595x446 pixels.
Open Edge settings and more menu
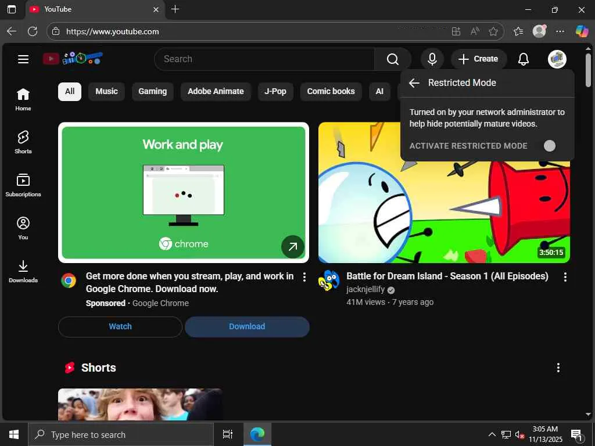pyautogui.click(x=560, y=31)
